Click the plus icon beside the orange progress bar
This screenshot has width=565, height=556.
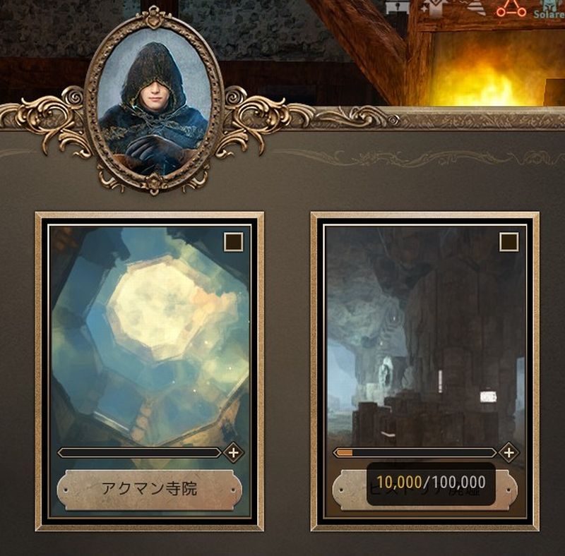click(509, 453)
